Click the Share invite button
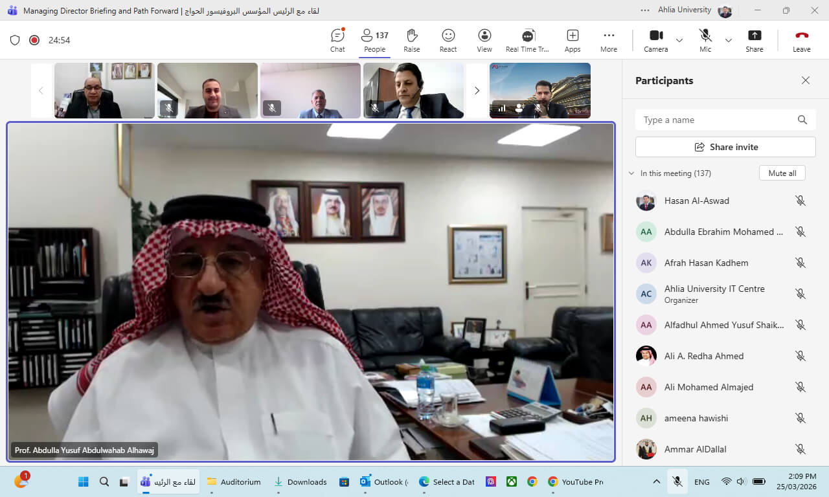 [725, 147]
